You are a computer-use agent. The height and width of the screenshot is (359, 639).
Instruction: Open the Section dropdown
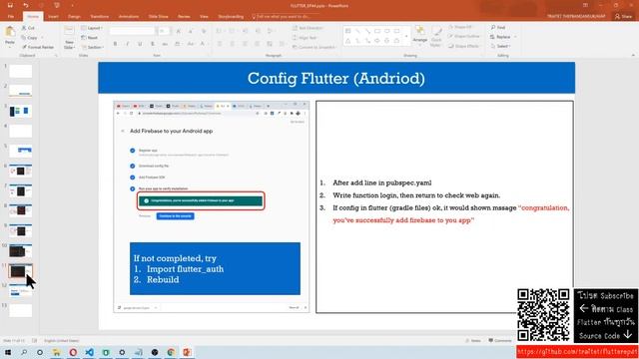click(92, 47)
